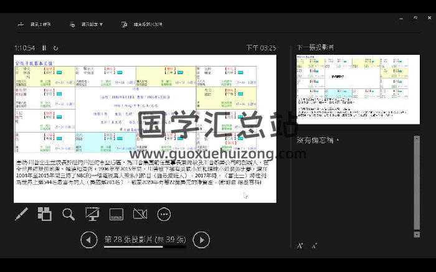Open more slideshow options ellipsis button
Viewport: 436px width, 272px height.
(164, 214)
